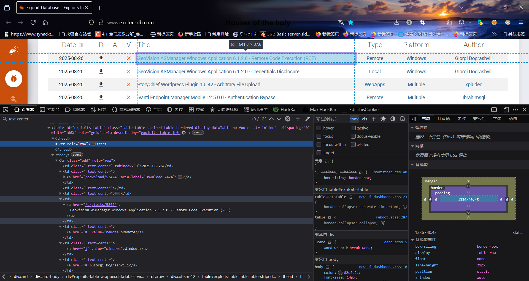529x281 pixels.
Task: Download the StoryChief Wordpress Plugin exploit
Action: [x=101, y=84]
